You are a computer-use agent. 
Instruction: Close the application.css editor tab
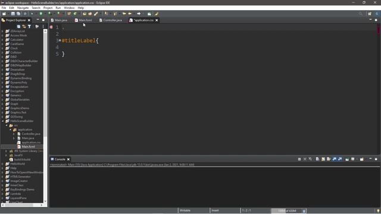pos(157,20)
